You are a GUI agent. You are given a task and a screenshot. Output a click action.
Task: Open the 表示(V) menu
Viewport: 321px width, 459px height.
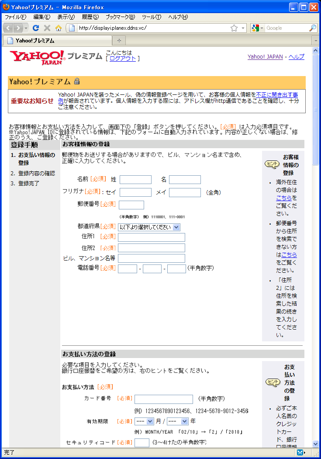(x=66, y=17)
